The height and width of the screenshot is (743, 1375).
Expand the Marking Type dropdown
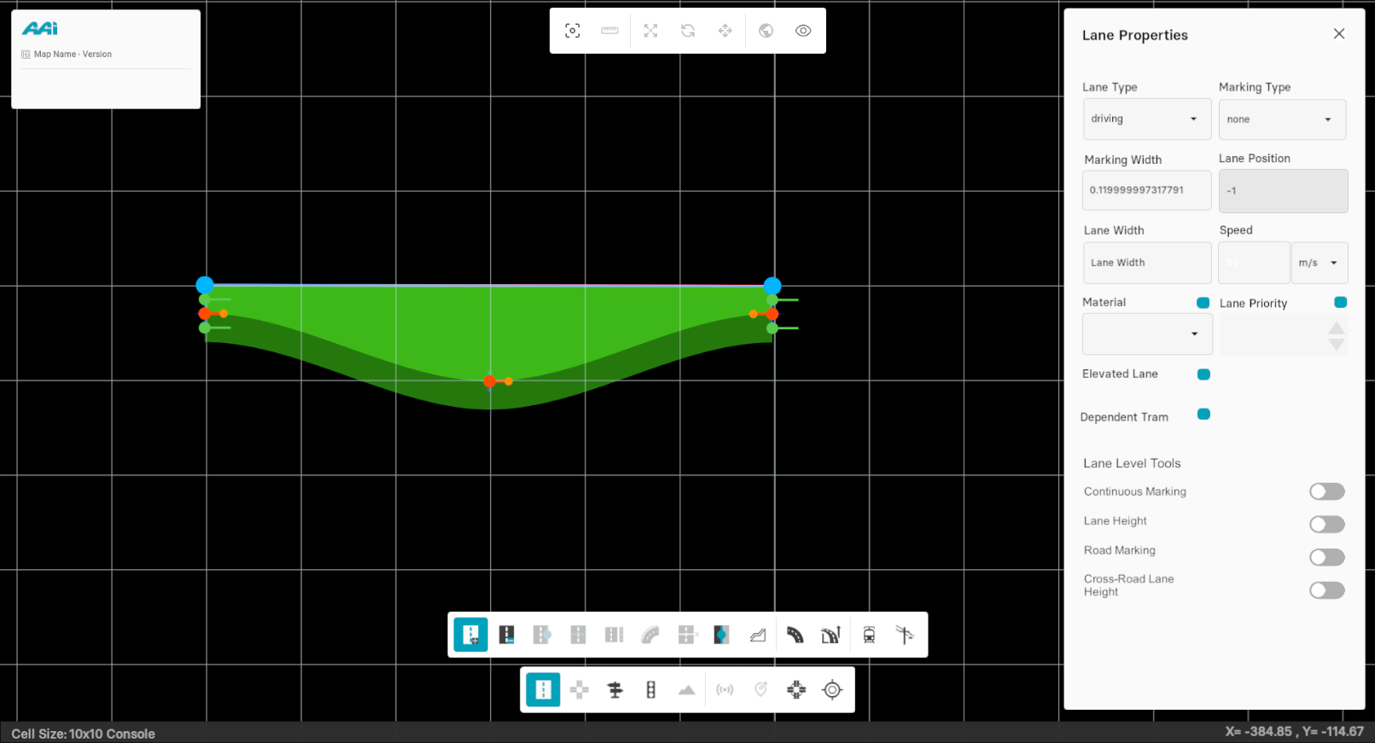coord(1281,119)
